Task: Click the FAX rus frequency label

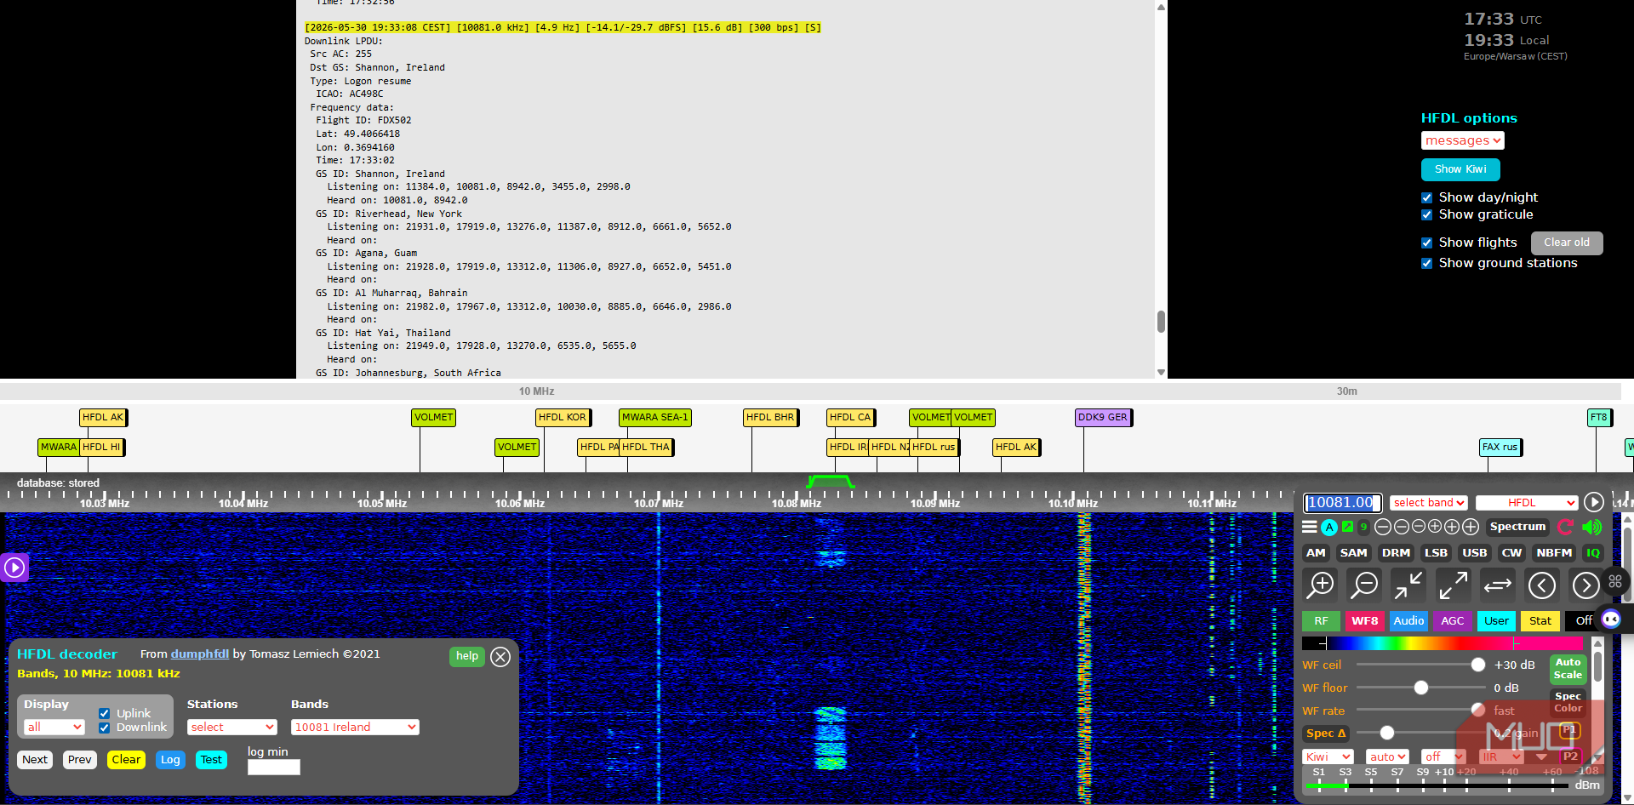Action: tap(1500, 447)
